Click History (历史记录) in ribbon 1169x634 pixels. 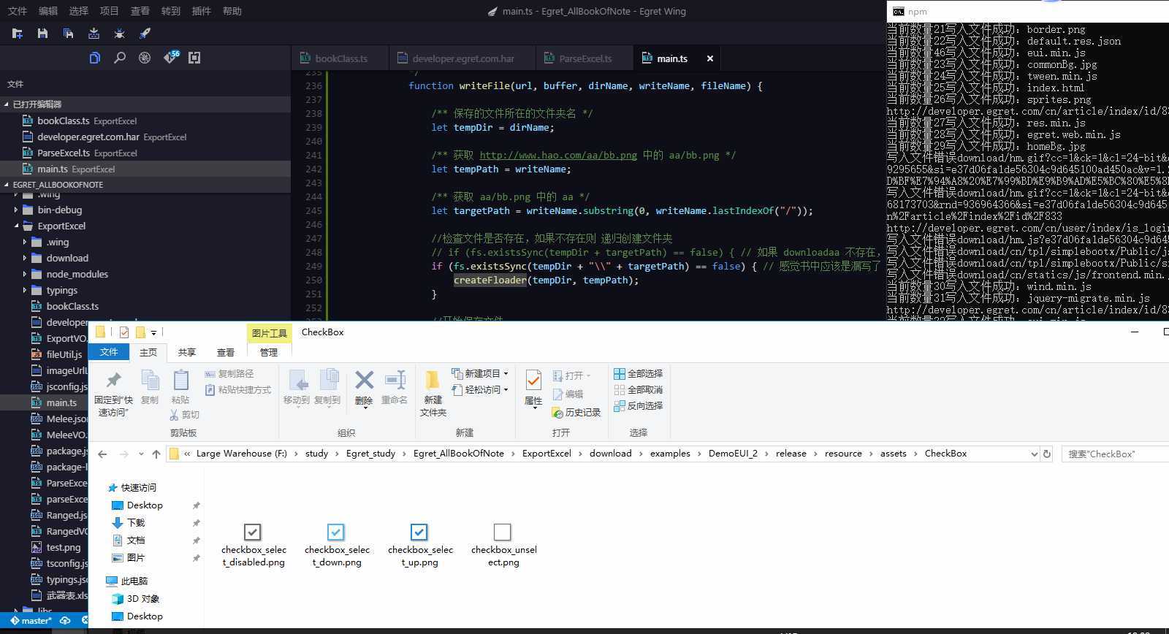pyautogui.click(x=576, y=413)
